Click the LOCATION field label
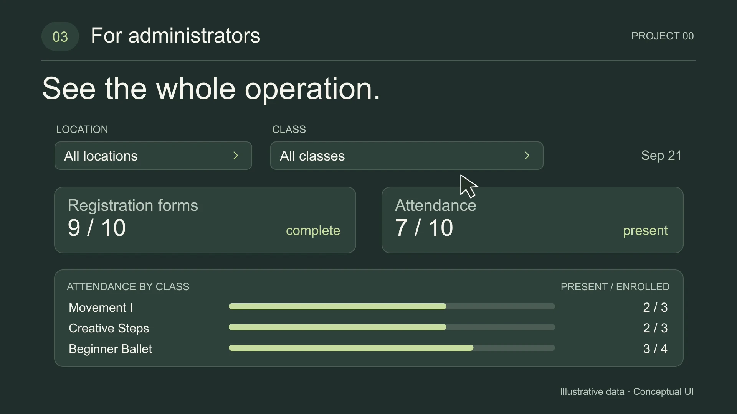Image resolution: width=737 pixels, height=414 pixels. pyautogui.click(x=82, y=130)
